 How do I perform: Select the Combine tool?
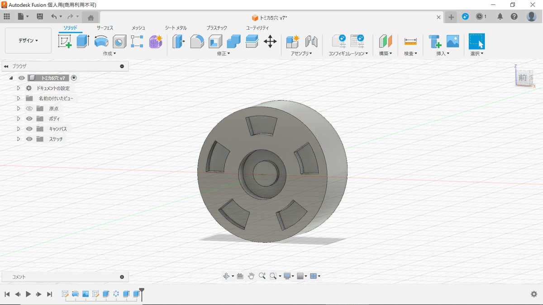233,42
